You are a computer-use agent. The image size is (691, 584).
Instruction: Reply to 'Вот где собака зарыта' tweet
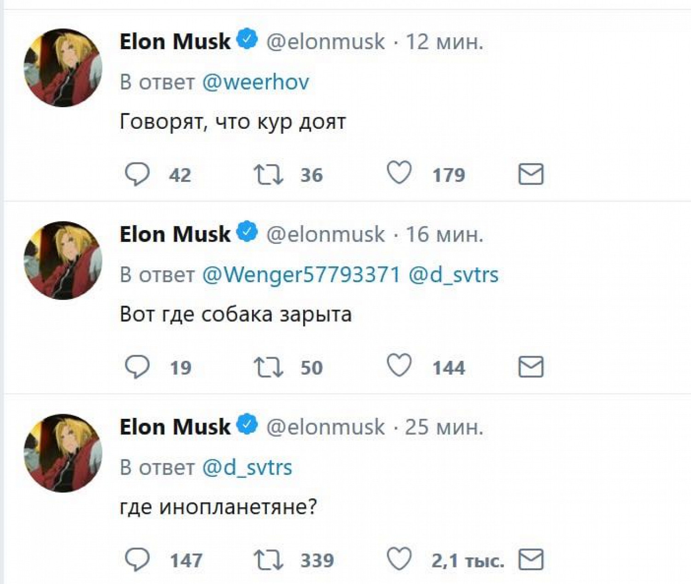coord(137,367)
